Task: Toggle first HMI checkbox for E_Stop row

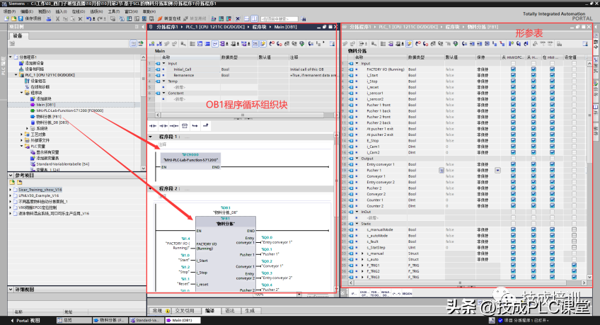Action: pyautogui.click(x=513, y=140)
